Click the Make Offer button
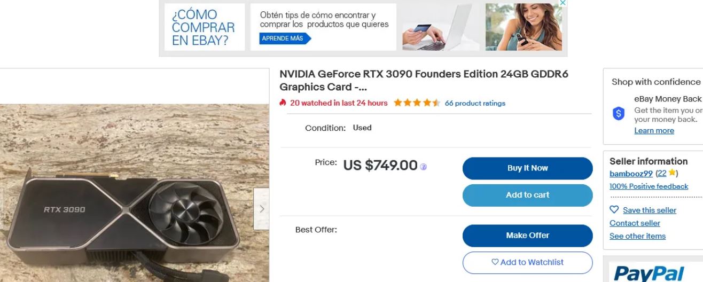The height and width of the screenshot is (282, 703). [x=527, y=236]
